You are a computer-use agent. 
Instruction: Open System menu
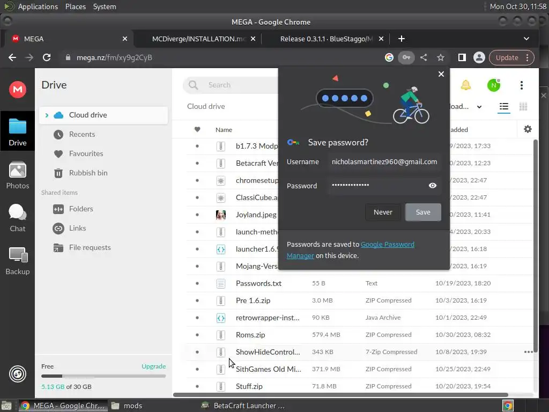(x=105, y=6)
